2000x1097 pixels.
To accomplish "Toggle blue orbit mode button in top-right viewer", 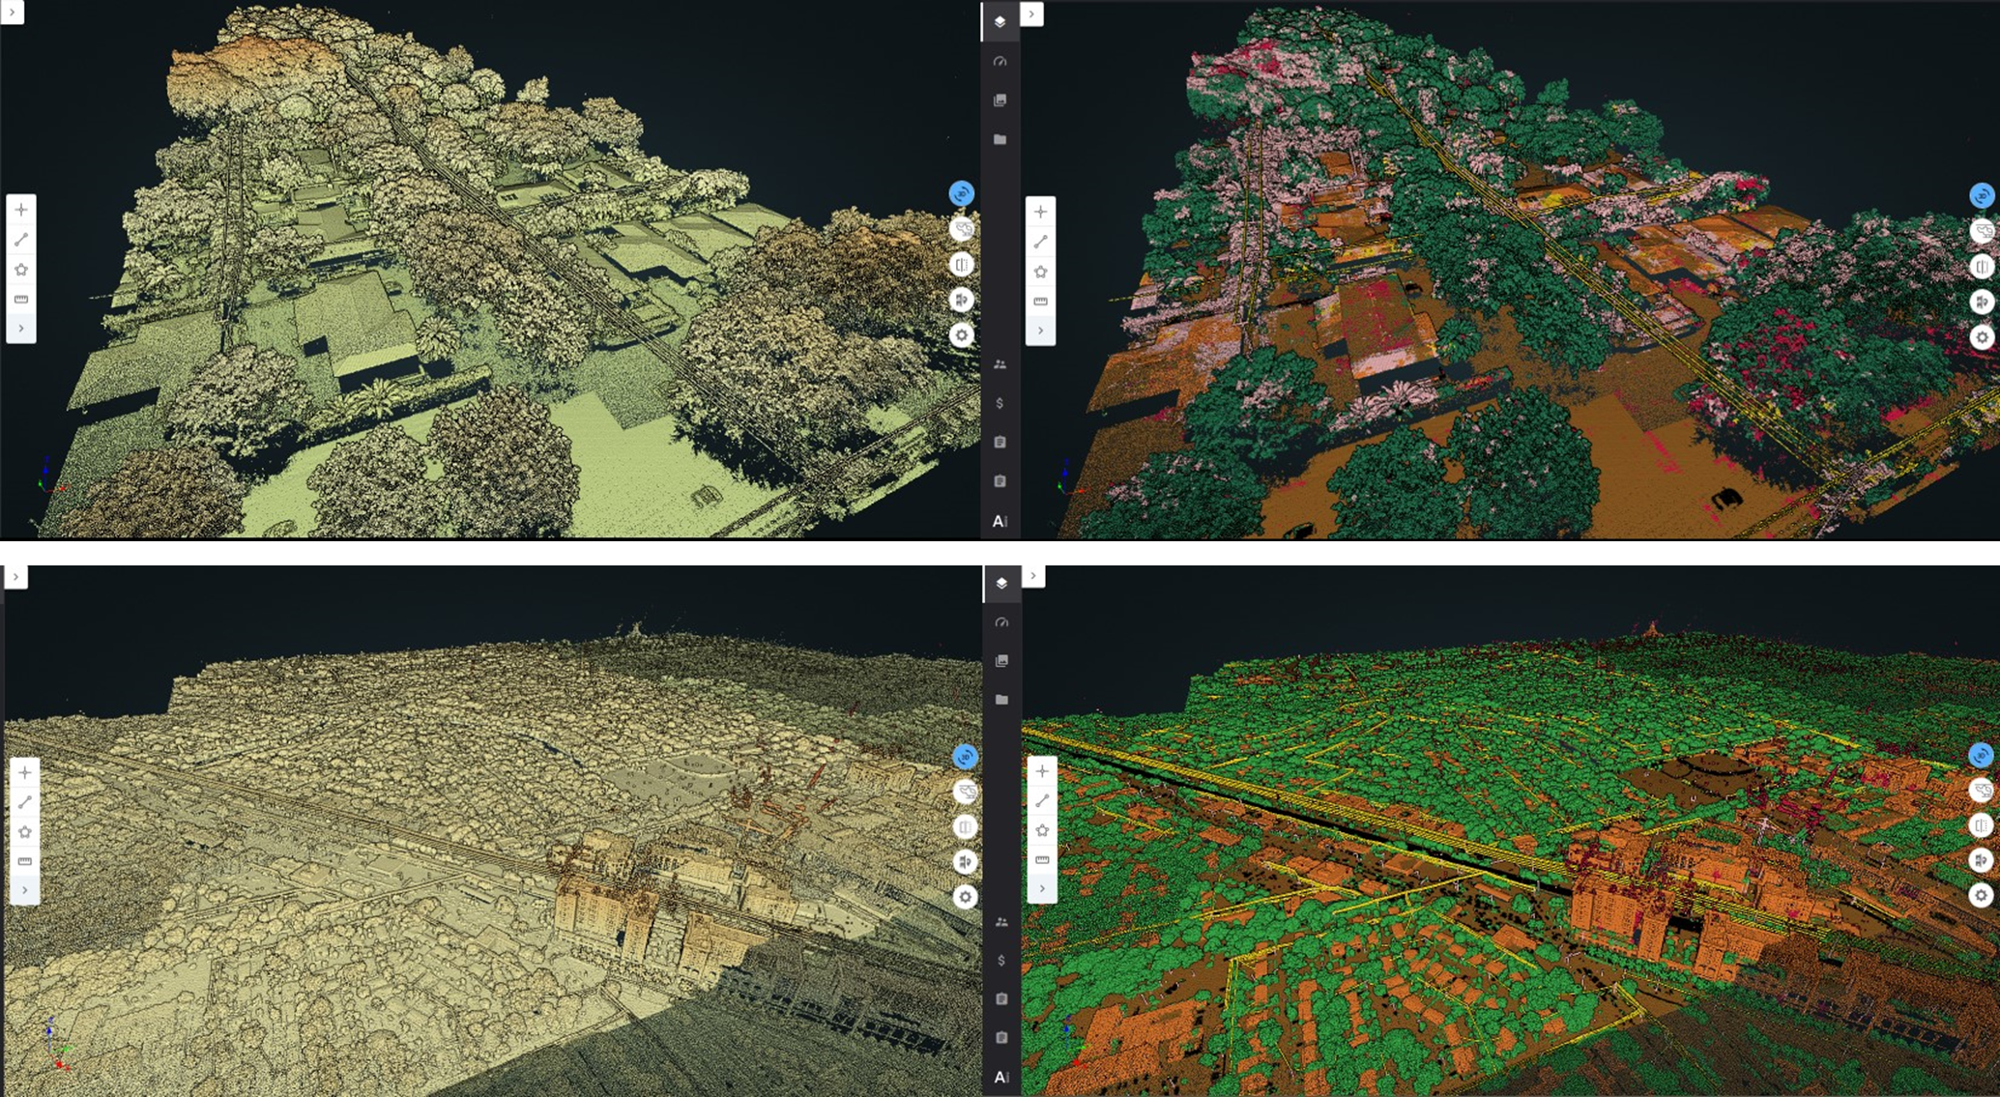I will [x=1982, y=196].
